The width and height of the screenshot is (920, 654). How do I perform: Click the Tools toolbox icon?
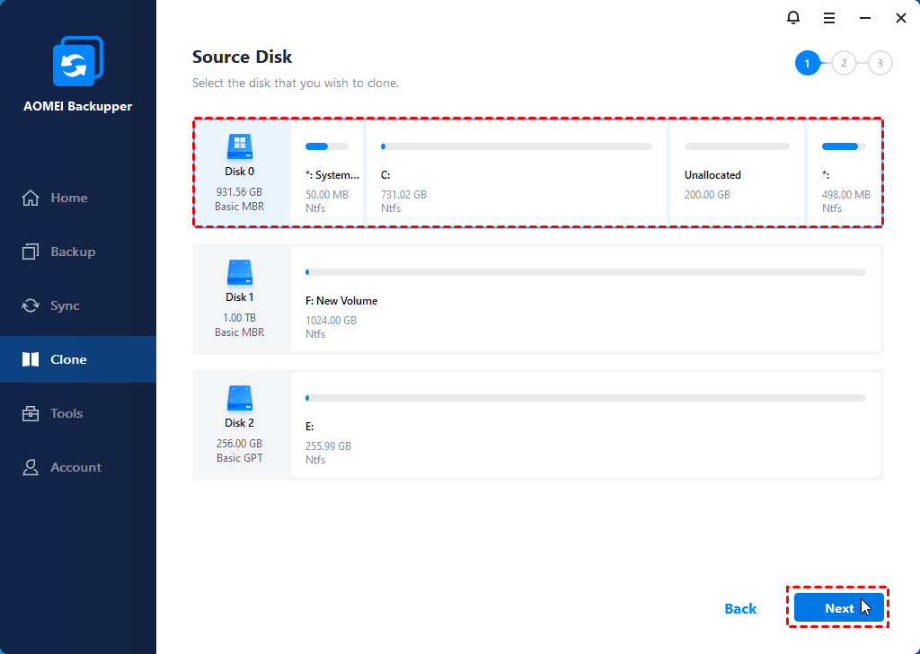31,413
